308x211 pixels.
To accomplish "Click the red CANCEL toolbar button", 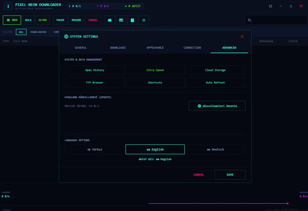I will (x=93, y=20).
